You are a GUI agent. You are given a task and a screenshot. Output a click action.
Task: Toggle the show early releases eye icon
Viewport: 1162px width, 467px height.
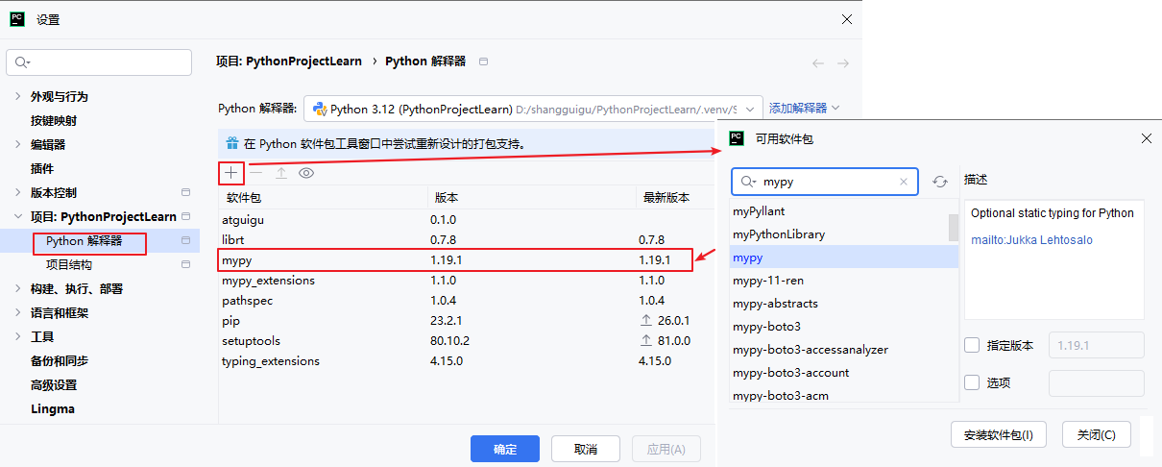(306, 173)
